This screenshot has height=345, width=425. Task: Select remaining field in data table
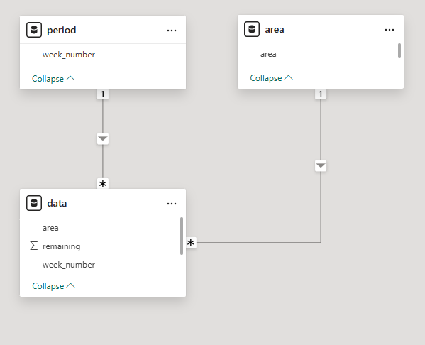click(x=62, y=246)
